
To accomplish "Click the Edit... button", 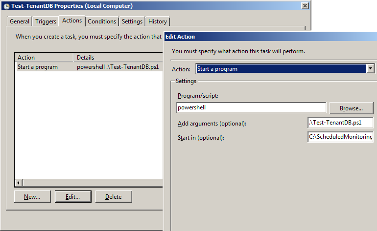I will point(73,197).
